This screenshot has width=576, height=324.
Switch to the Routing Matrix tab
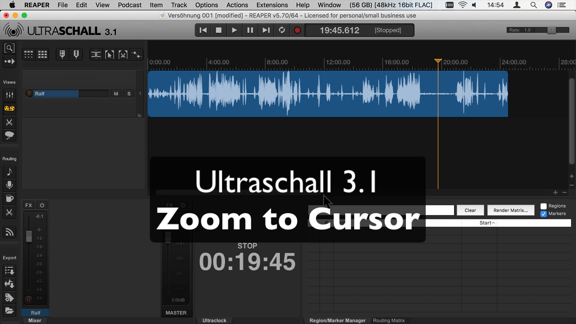point(389,320)
